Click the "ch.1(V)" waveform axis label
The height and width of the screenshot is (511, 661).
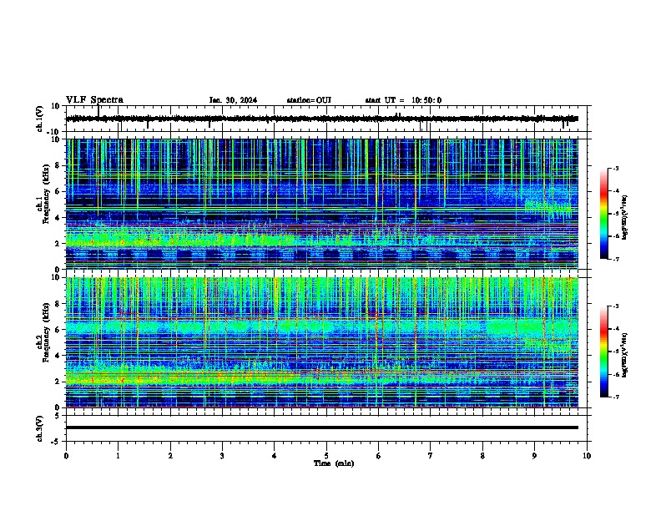(x=40, y=119)
